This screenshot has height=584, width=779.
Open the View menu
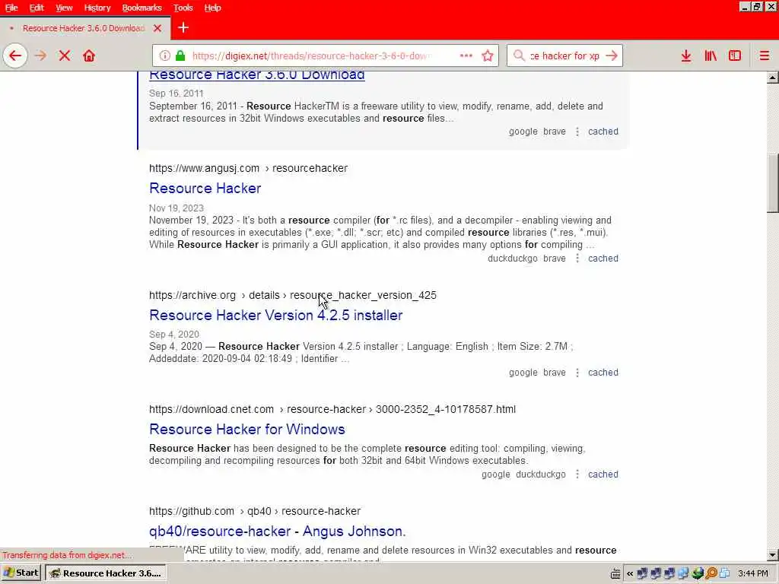[64, 8]
